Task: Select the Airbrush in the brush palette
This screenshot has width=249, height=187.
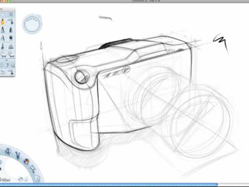Action: tap(11, 22)
